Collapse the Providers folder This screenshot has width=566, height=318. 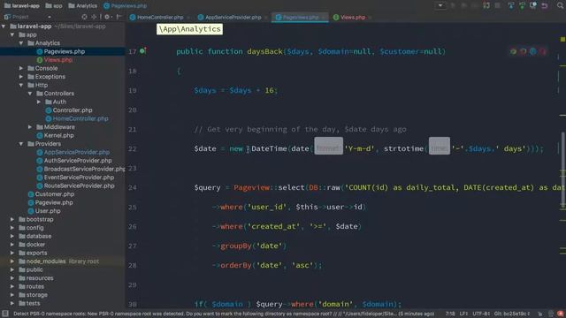[21, 144]
